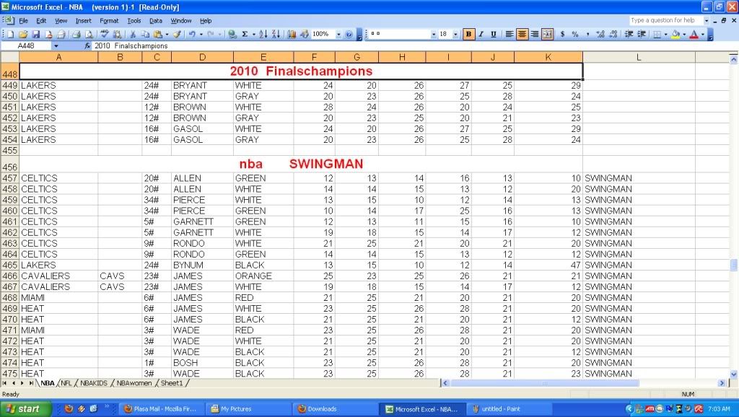Expand the font name dropdown

434,35
